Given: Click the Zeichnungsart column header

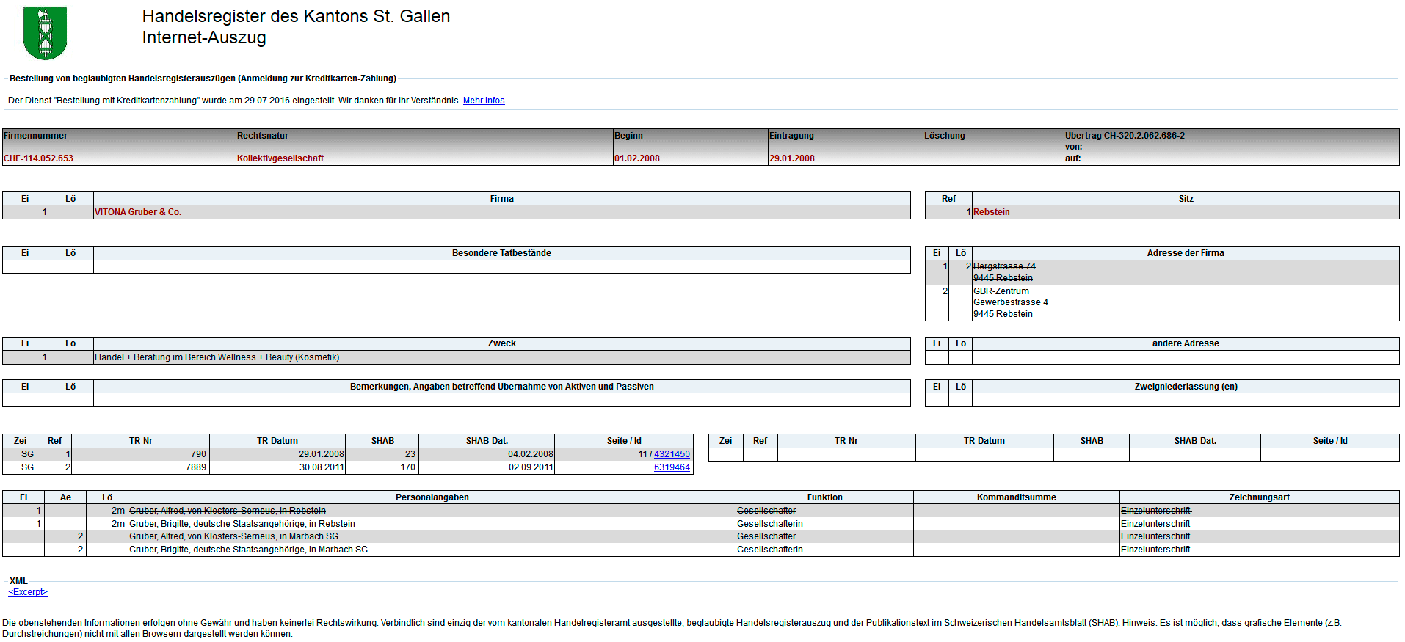Looking at the screenshot, I should 1260,497.
